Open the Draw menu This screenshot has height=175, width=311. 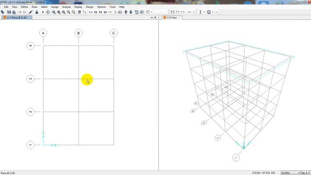(x=35, y=7)
